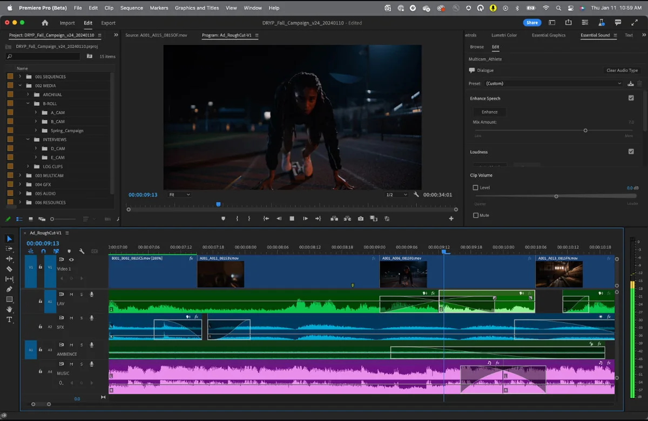
Task: Open the Fit zoom level dropdown
Action: pos(179,195)
